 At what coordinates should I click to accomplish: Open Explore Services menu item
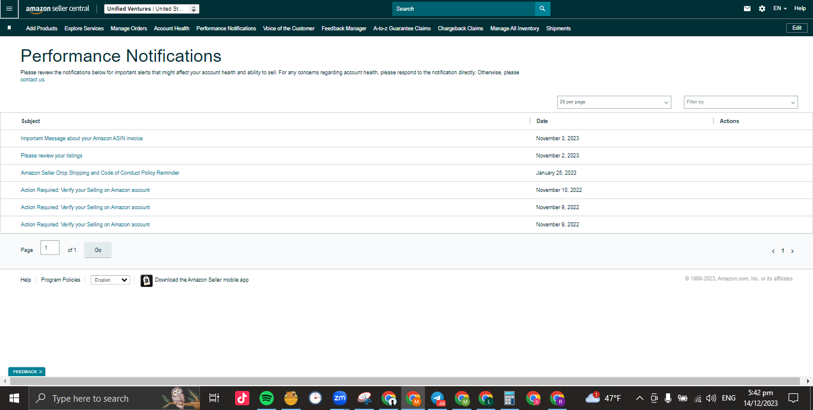click(84, 29)
